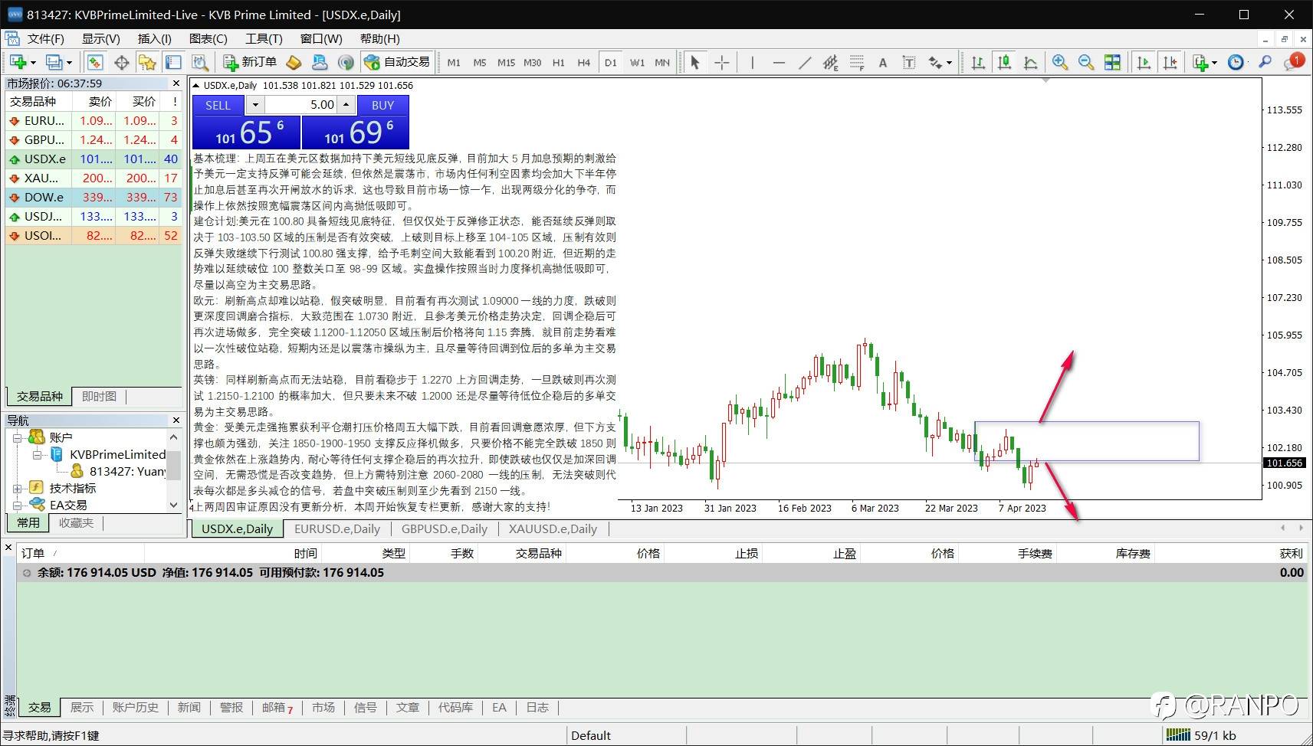The image size is (1313, 746).
Task: Switch to line chart display
Action: 1030,62
